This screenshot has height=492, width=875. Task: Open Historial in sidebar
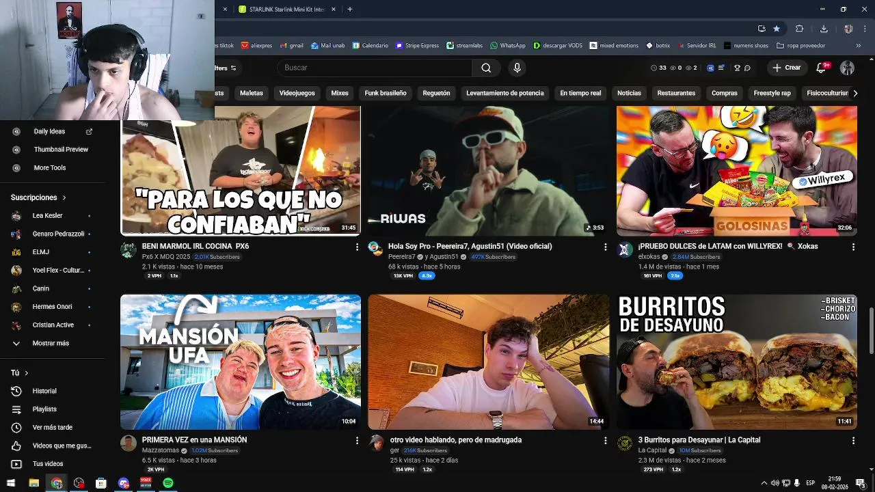[x=45, y=391]
